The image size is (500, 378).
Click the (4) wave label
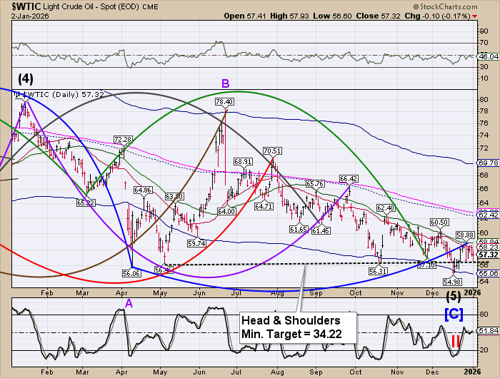[14, 78]
